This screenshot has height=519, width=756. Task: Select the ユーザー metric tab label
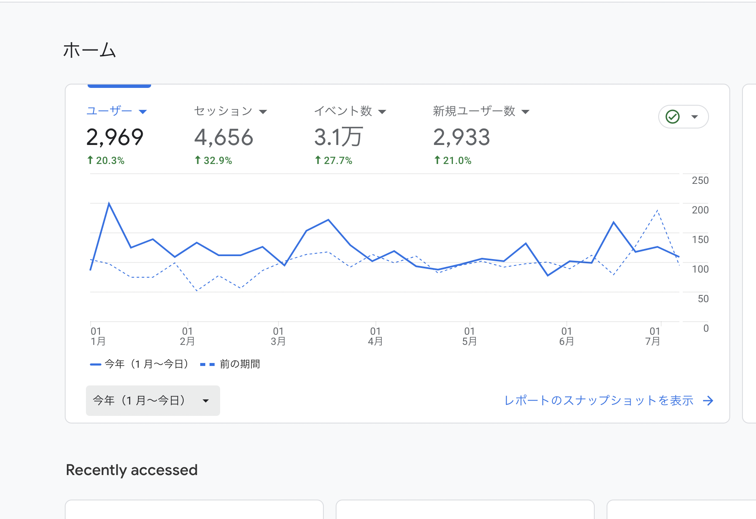pyautogui.click(x=109, y=111)
